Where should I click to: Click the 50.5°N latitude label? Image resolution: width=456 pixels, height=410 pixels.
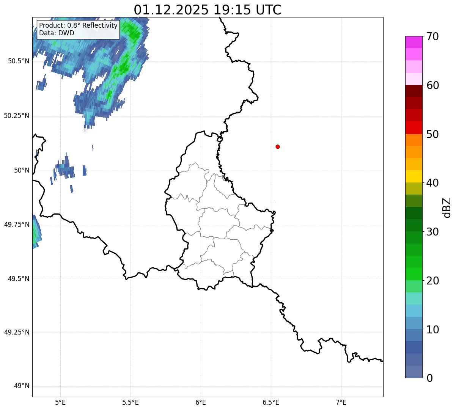click(18, 61)
